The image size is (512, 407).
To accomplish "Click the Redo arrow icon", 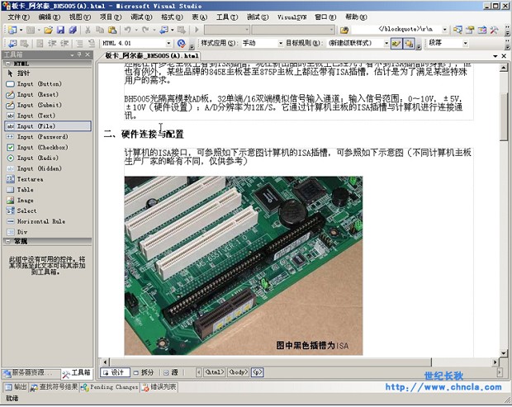I will pyautogui.click(x=145, y=30).
